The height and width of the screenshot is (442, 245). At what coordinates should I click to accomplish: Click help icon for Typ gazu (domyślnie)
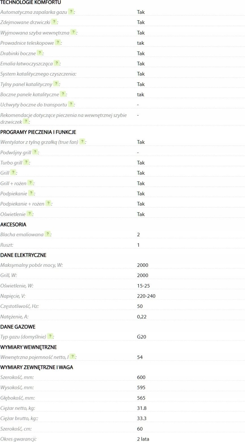point(50,336)
